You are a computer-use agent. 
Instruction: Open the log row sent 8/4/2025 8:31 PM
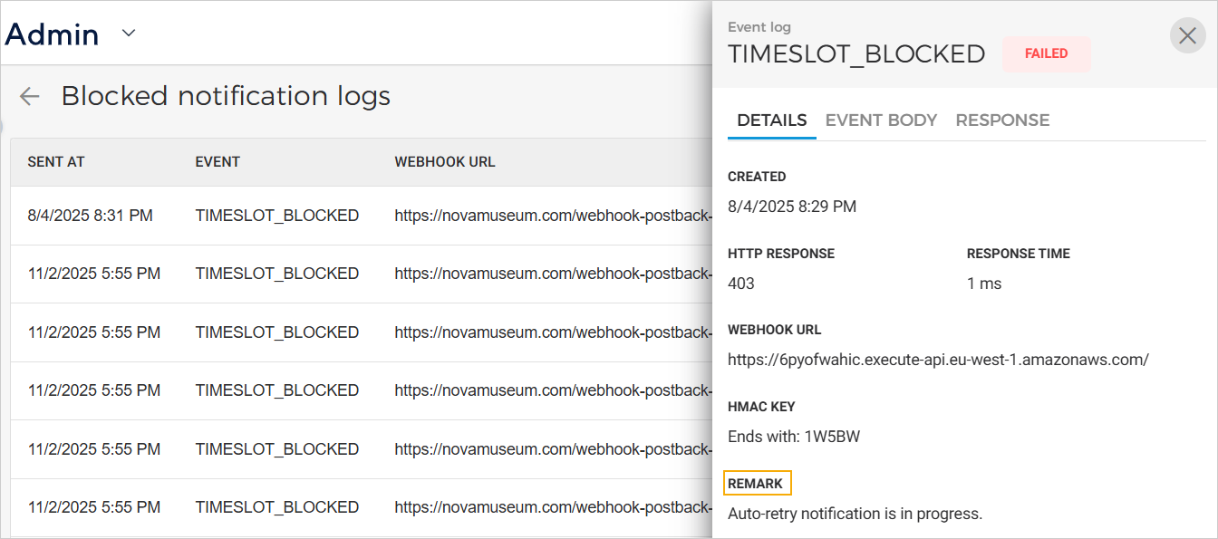coord(91,216)
